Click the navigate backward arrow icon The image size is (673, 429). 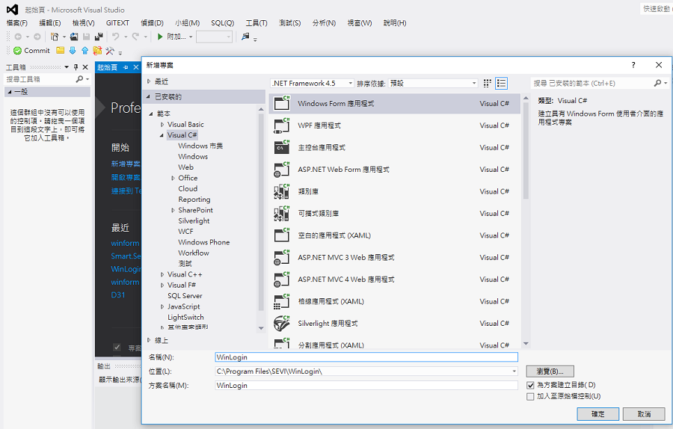(18, 37)
